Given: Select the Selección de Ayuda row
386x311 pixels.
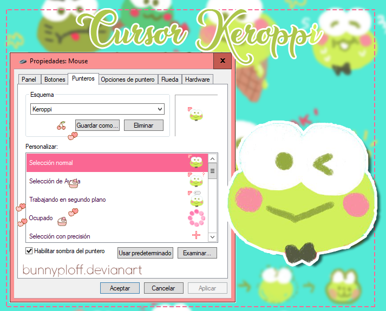Looking at the screenshot, I should pos(117,181).
